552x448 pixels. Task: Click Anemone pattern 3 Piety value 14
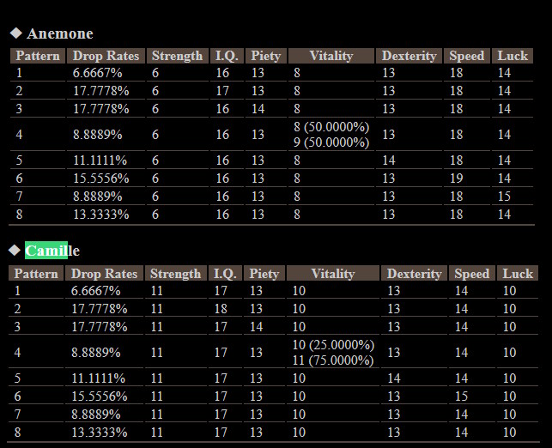pyautogui.click(x=258, y=109)
